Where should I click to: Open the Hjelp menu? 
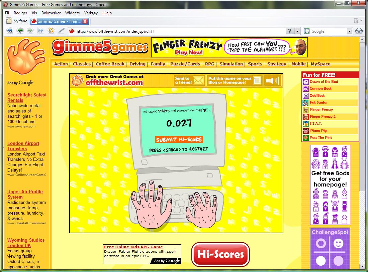click(107, 13)
